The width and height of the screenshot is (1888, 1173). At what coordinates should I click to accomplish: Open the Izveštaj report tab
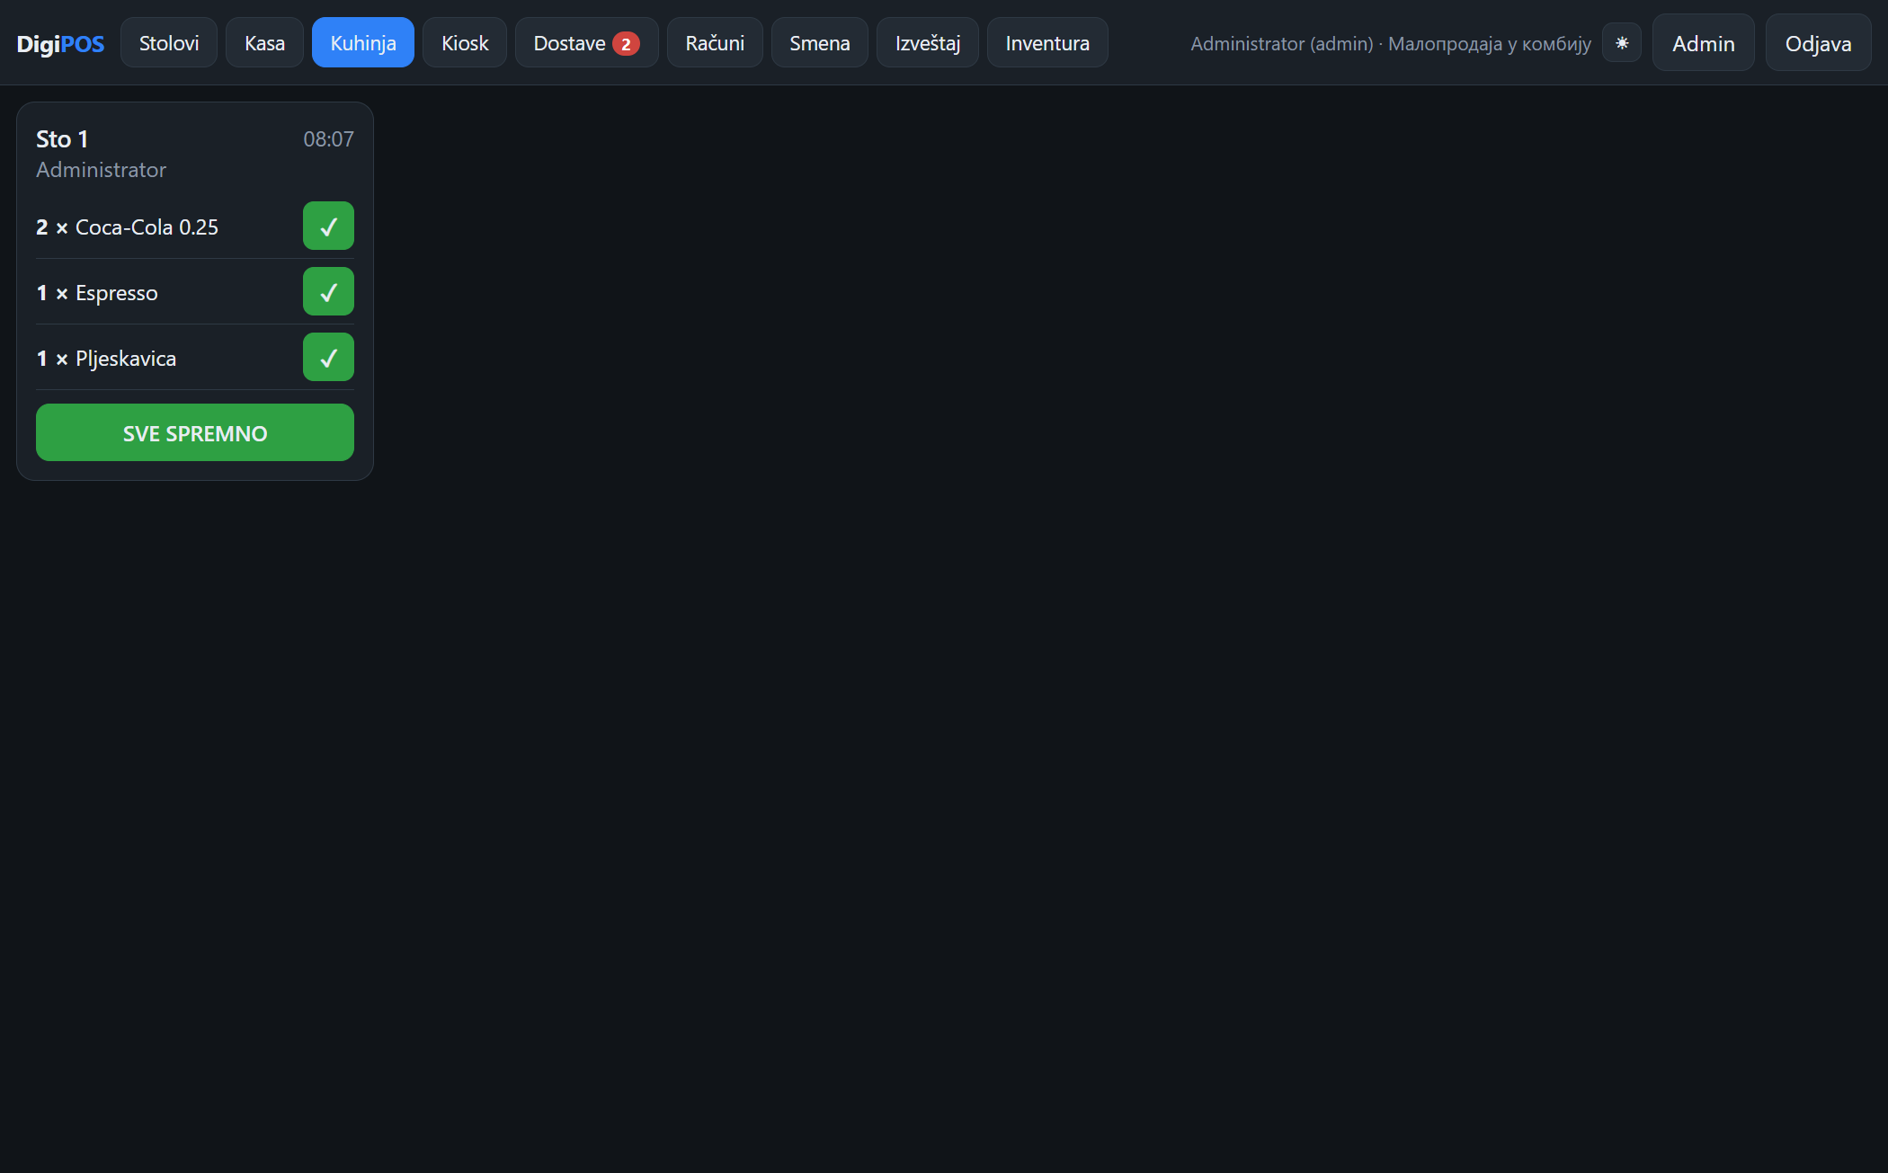point(927,42)
